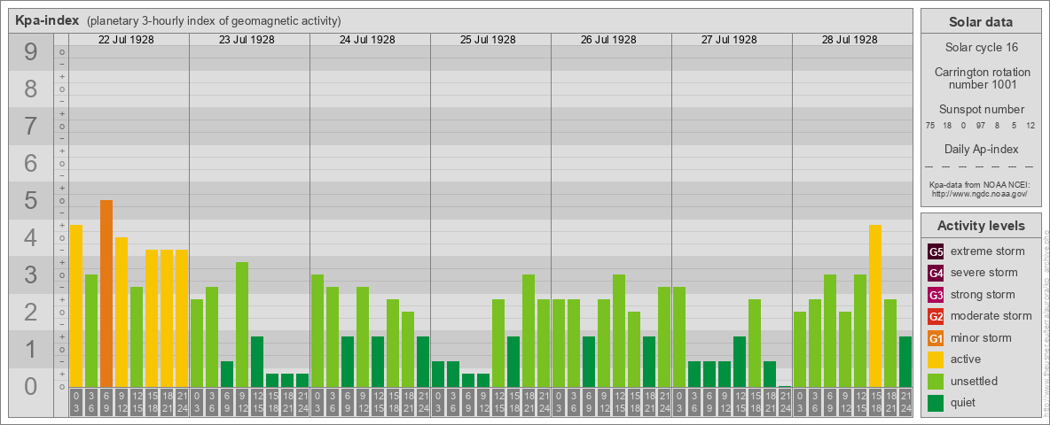Open the ngdc.noaa.gov link

click(981, 193)
